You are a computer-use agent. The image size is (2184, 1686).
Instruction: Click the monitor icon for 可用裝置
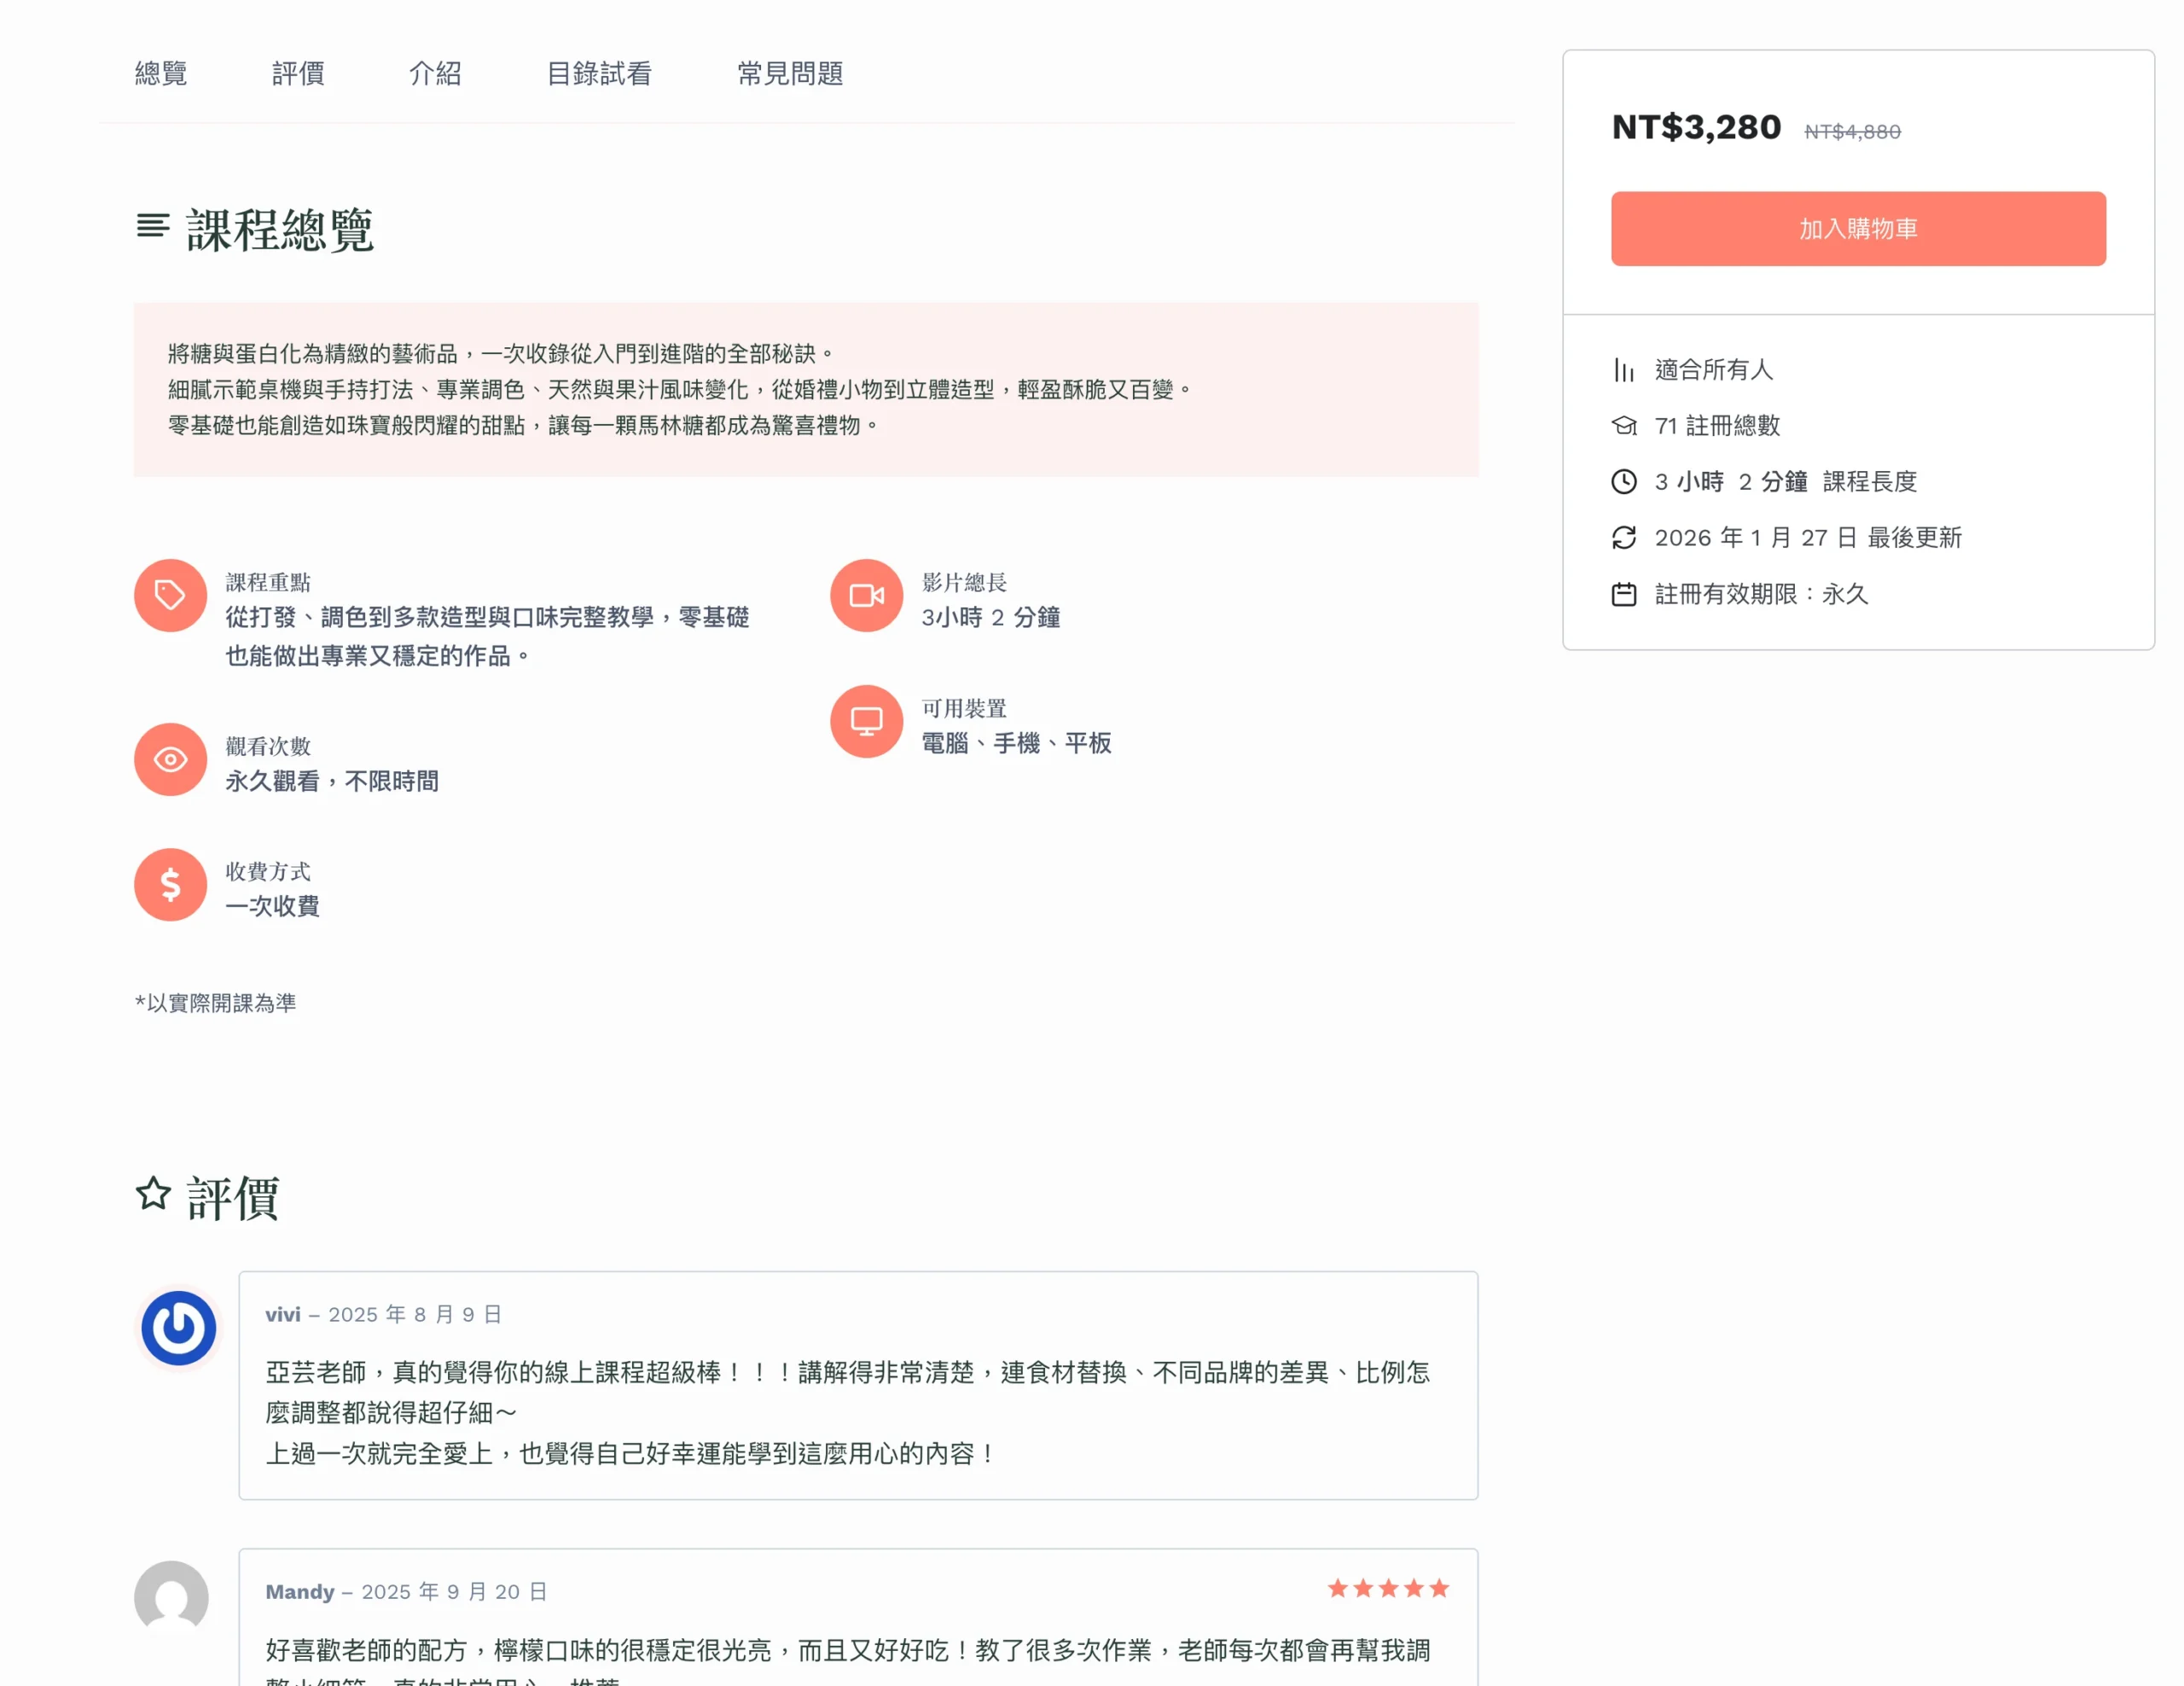[x=866, y=721]
